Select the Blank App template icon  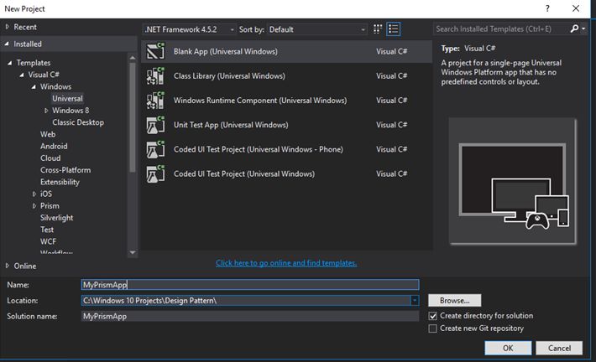tap(154, 51)
